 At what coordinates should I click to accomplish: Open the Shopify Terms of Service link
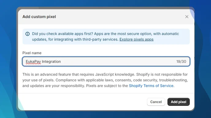click(x=151, y=86)
